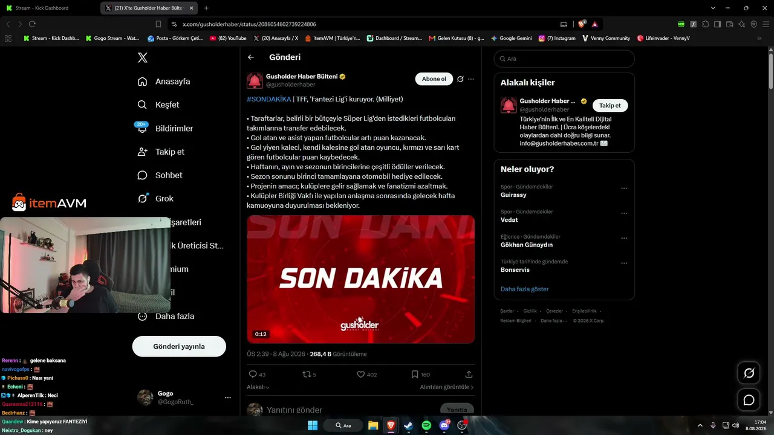Open the #SONDAKİKA hashtag link
The width and height of the screenshot is (774, 435).
[269, 99]
